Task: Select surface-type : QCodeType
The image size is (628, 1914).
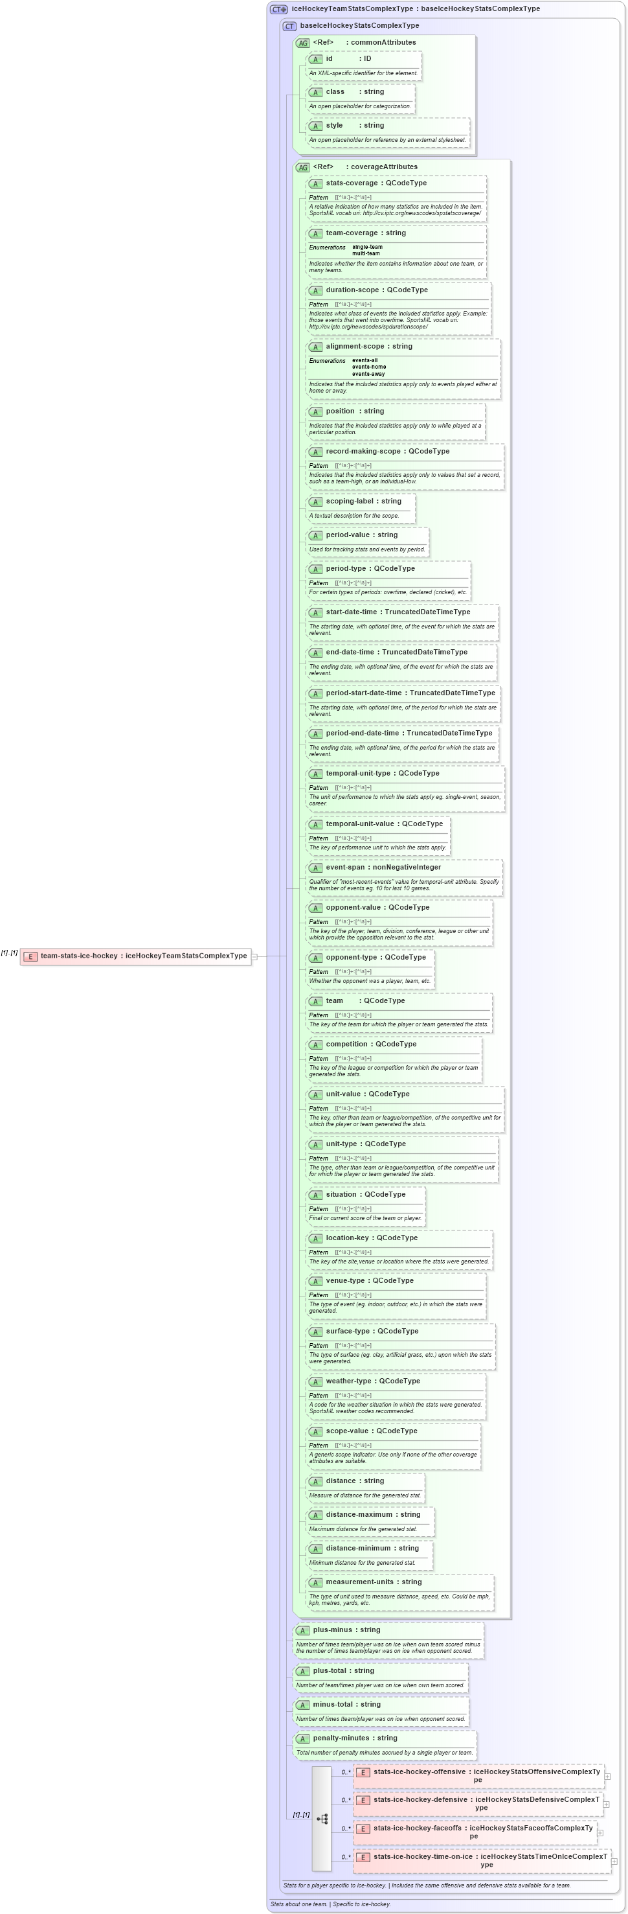Action: [372, 1332]
